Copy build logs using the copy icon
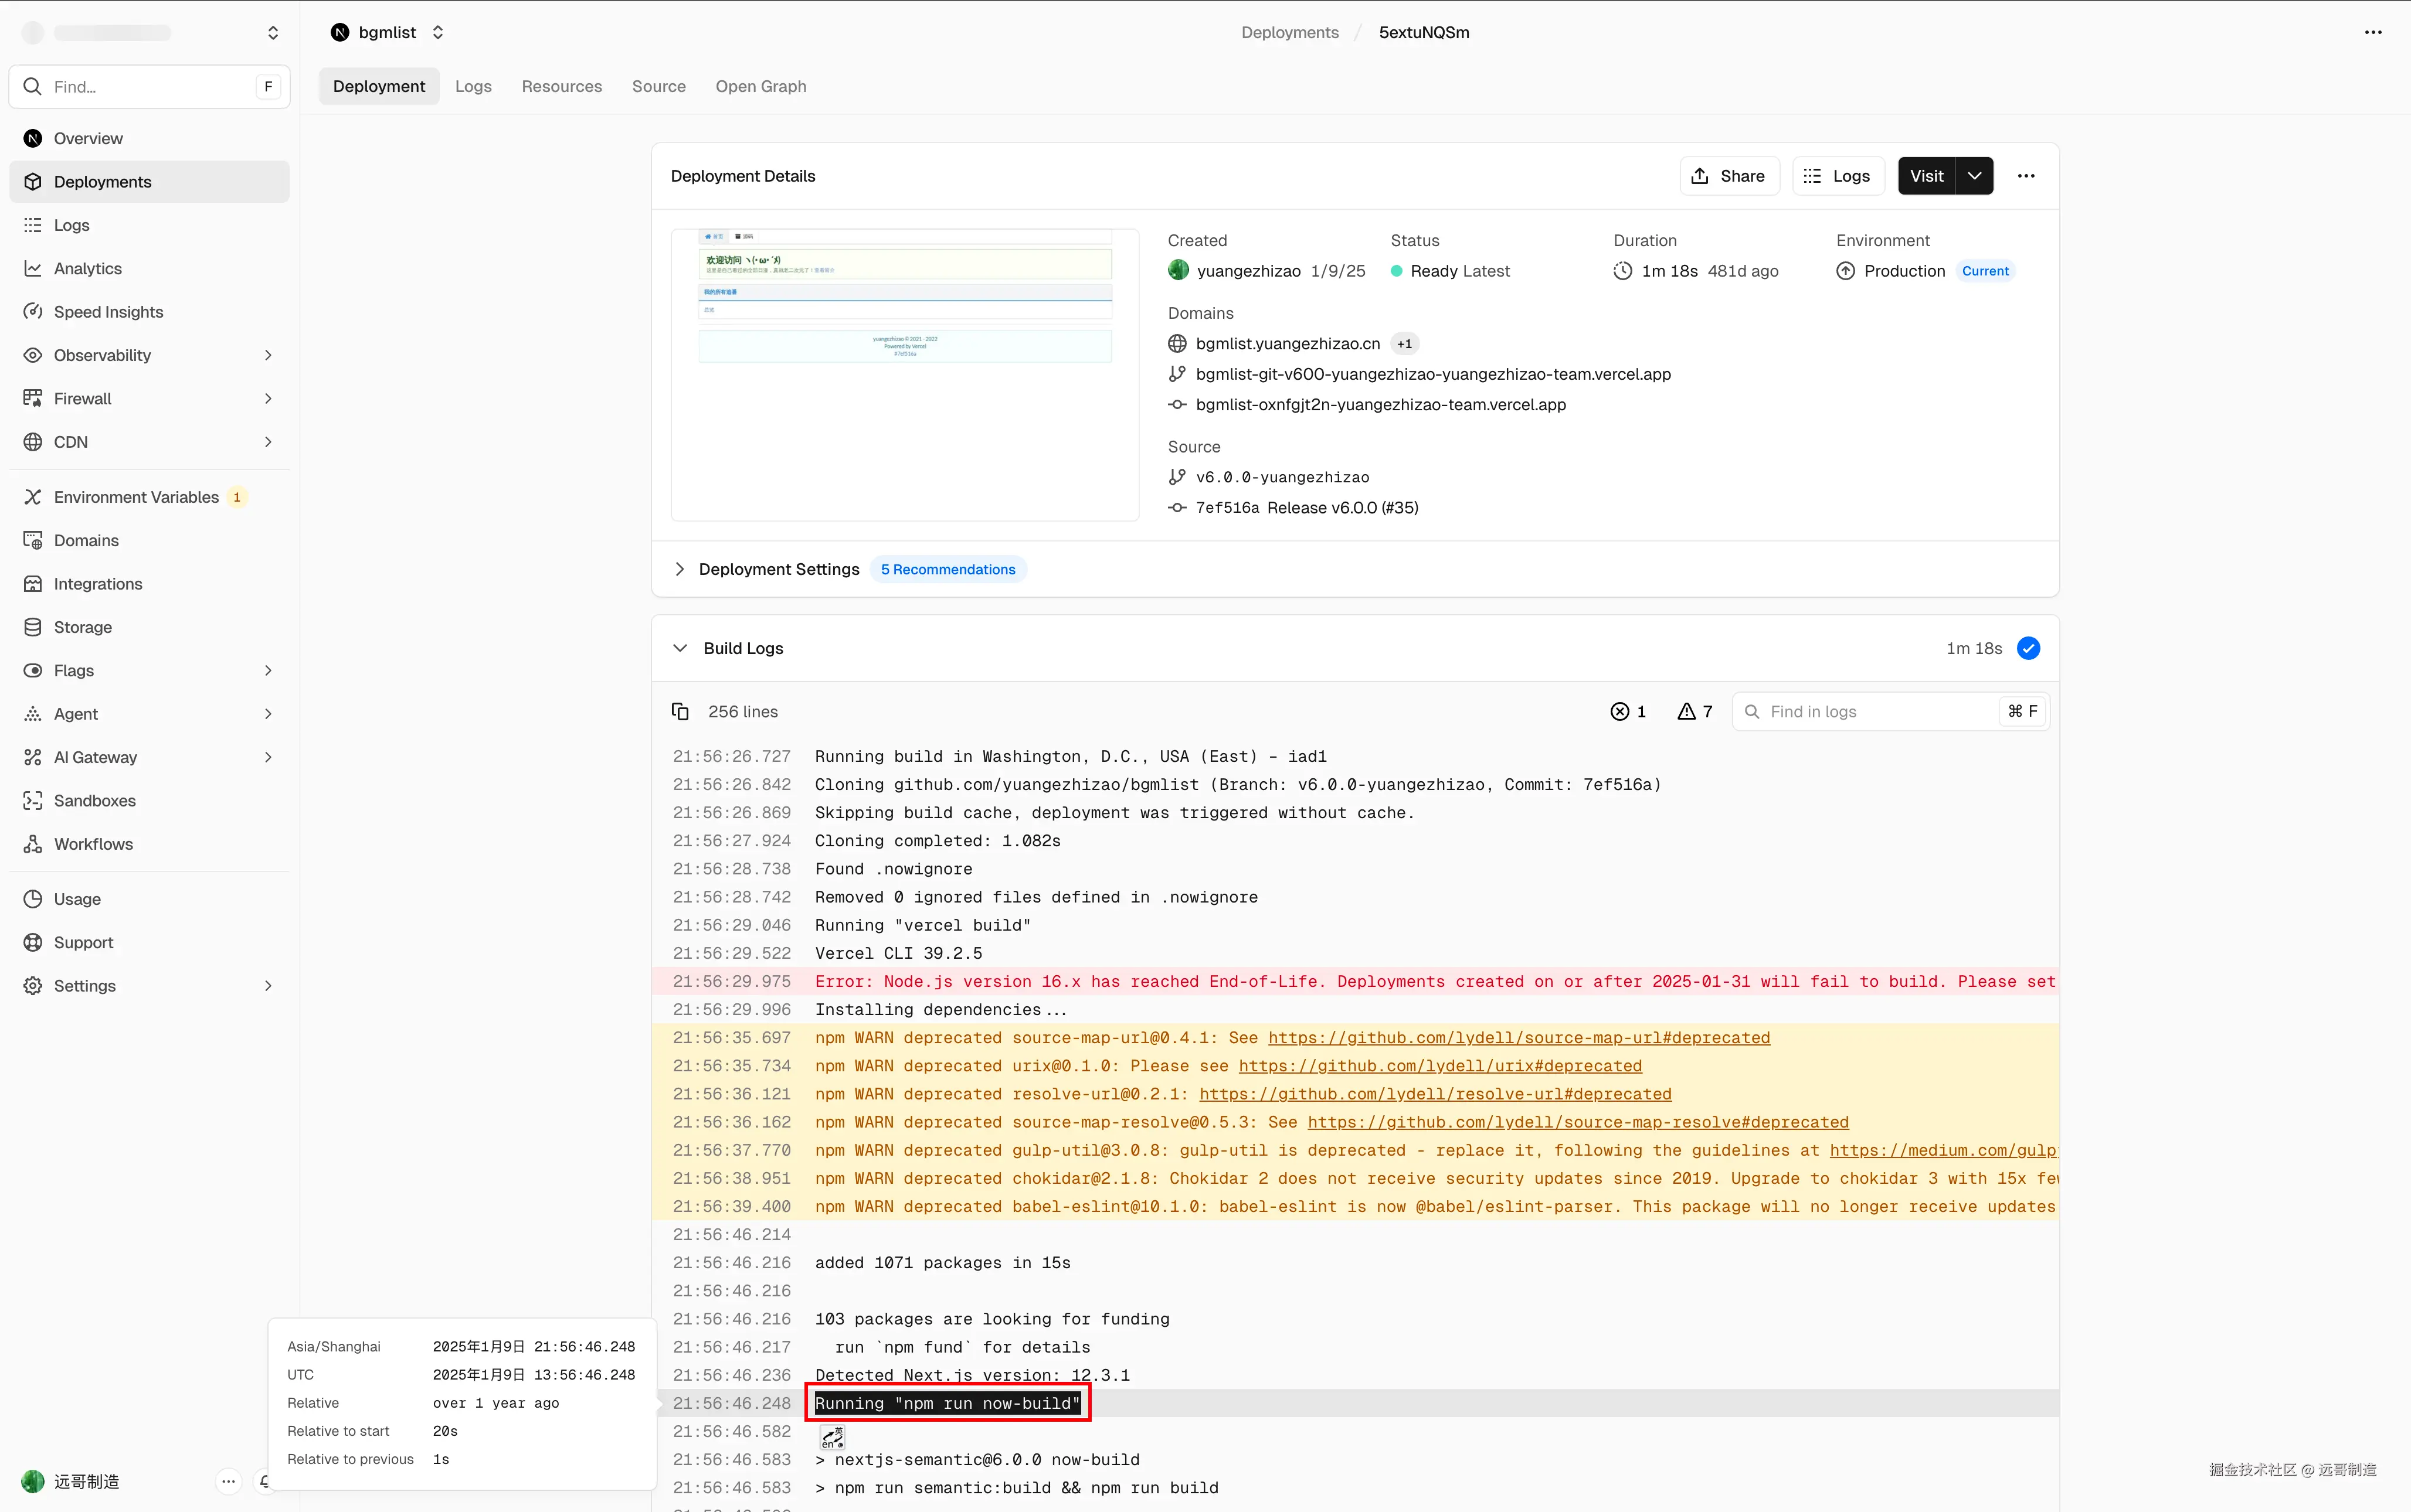 click(x=680, y=712)
